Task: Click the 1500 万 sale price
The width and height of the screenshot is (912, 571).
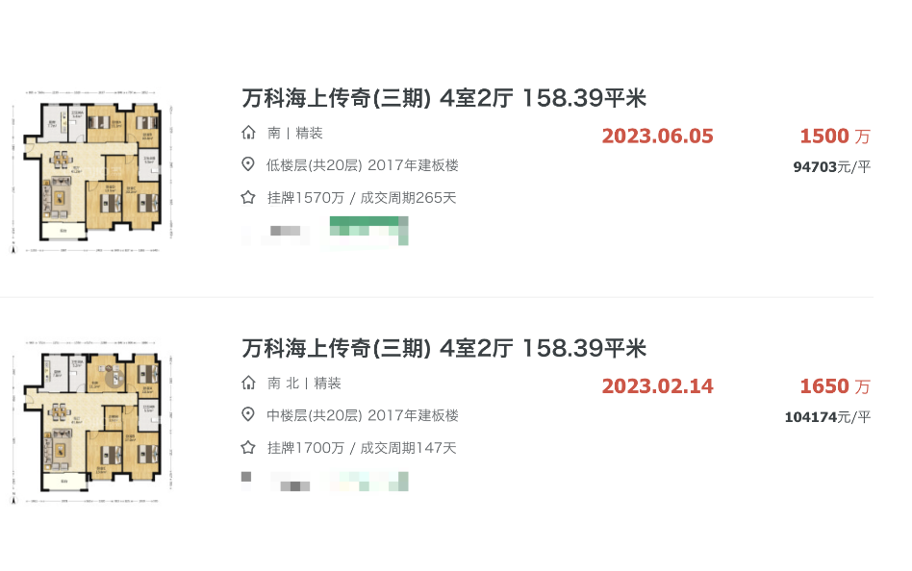Action: coord(835,137)
